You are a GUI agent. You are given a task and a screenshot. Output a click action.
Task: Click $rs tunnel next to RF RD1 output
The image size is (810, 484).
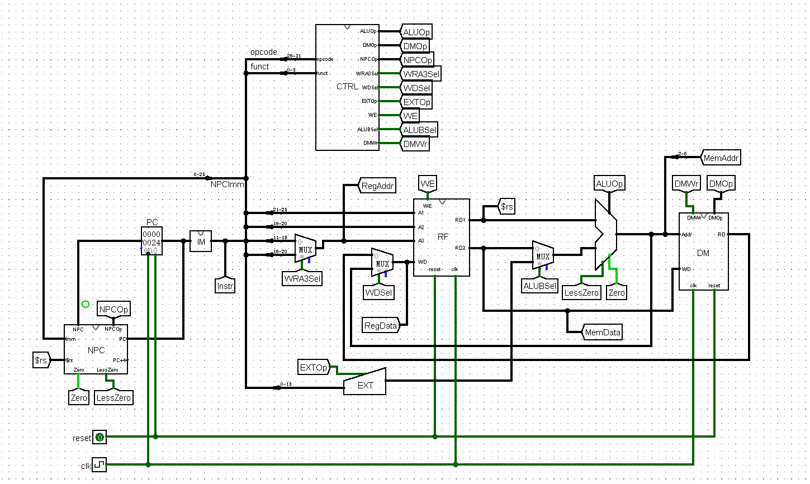click(x=506, y=207)
